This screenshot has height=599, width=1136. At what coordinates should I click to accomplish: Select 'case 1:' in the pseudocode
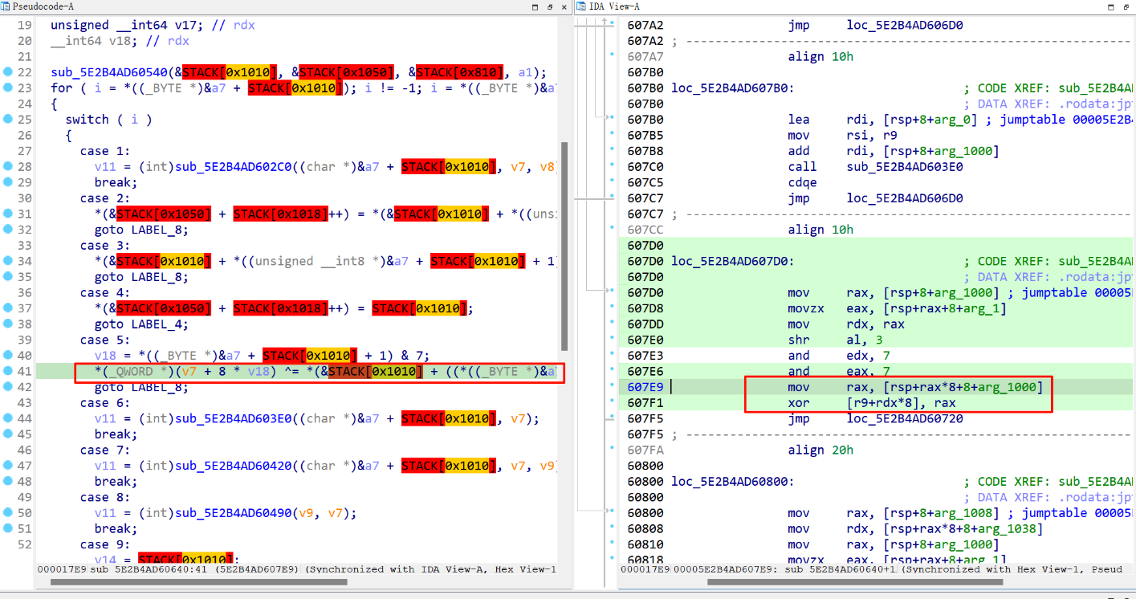click(105, 151)
